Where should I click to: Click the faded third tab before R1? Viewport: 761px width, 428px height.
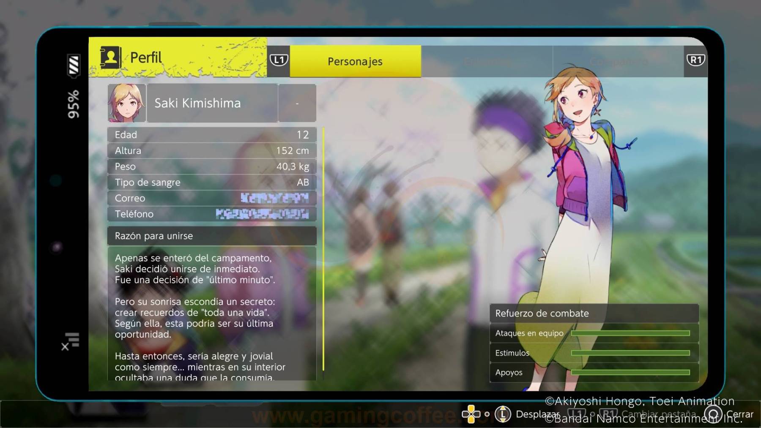coord(619,61)
